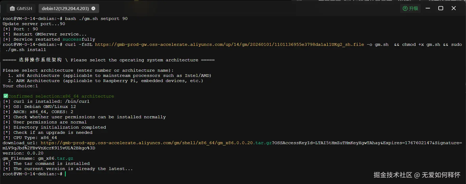Click the terminal cursor at the last prompt

click(x=65, y=174)
